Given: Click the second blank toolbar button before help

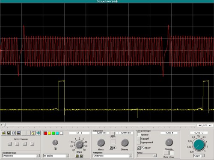Looking at the screenshot, I should coord(28,133).
